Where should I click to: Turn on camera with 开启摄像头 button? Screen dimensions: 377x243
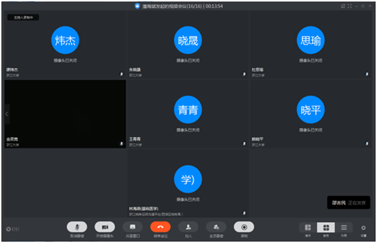pos(105,227)
